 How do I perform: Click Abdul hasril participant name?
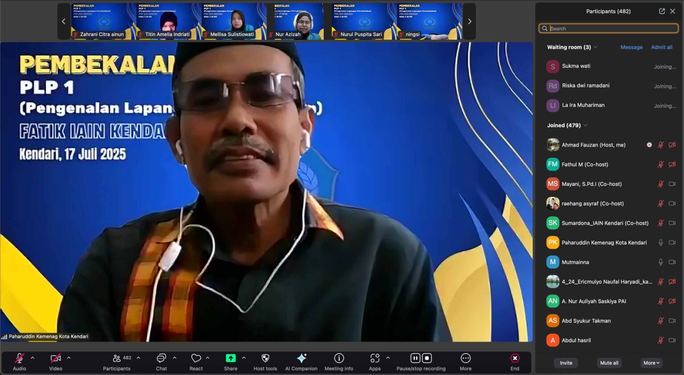click(x=576, y=340)
